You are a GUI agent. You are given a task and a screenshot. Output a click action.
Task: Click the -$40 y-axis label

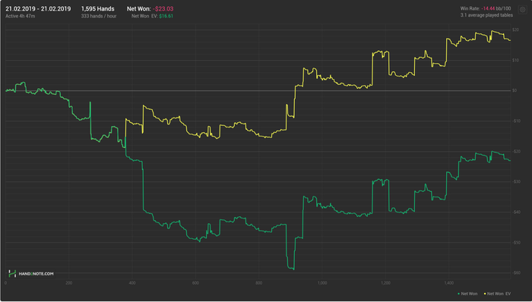[x=516, y=212]
